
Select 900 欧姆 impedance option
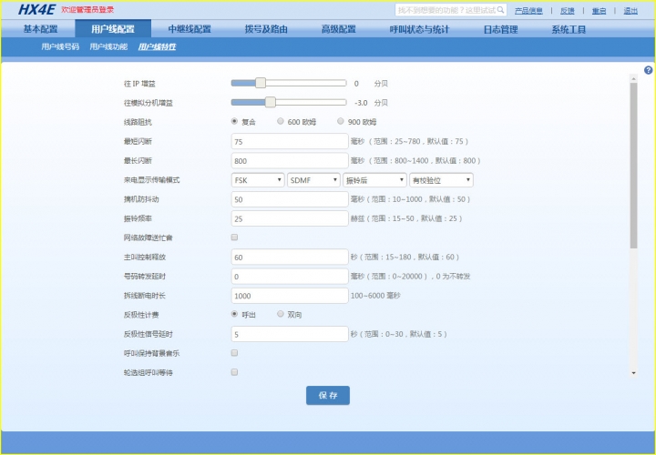[x=341, y=121]
